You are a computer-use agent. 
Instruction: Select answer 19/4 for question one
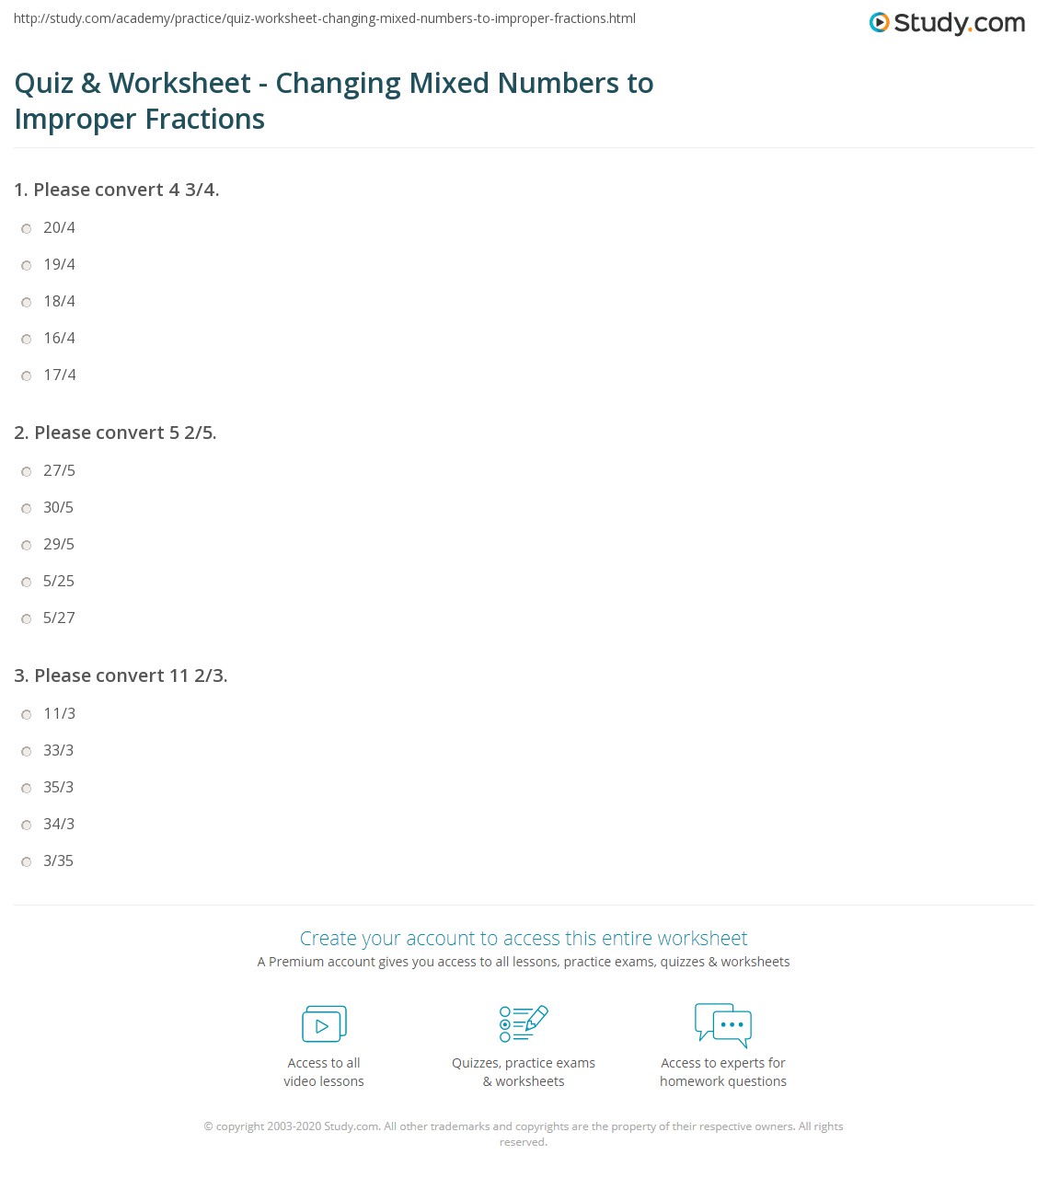click(x=27, y=266)
